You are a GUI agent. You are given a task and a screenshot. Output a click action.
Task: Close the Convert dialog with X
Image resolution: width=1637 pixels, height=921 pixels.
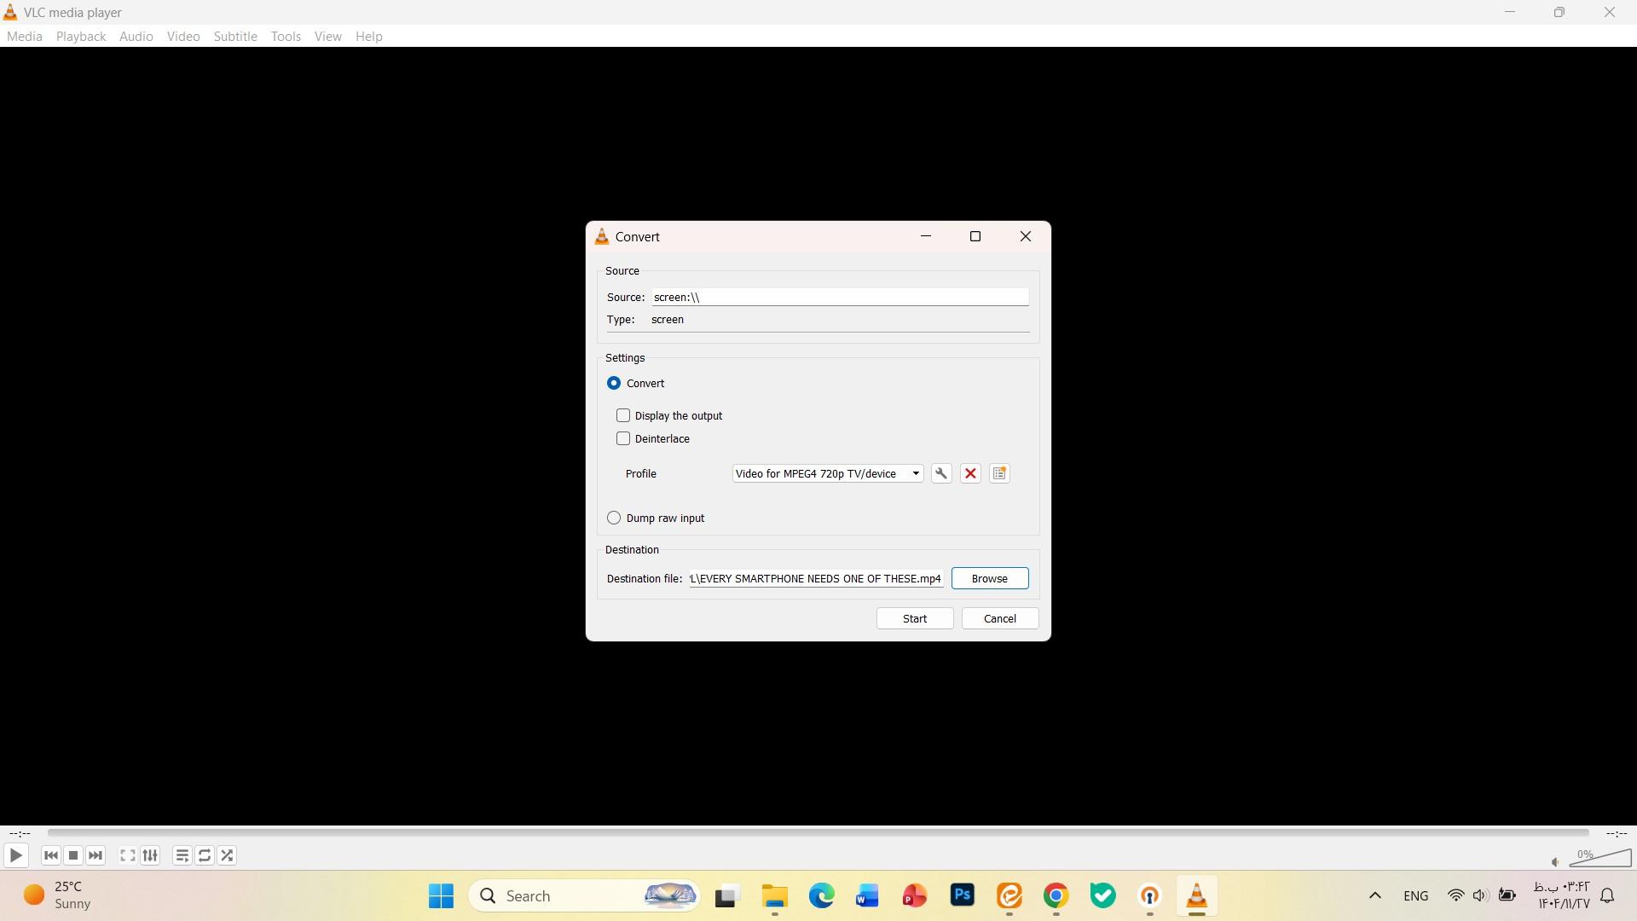click(x=1026, y=236)
